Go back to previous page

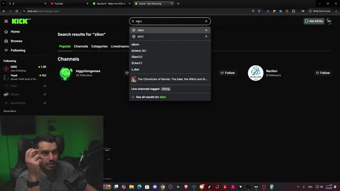[x=4, y=11]
